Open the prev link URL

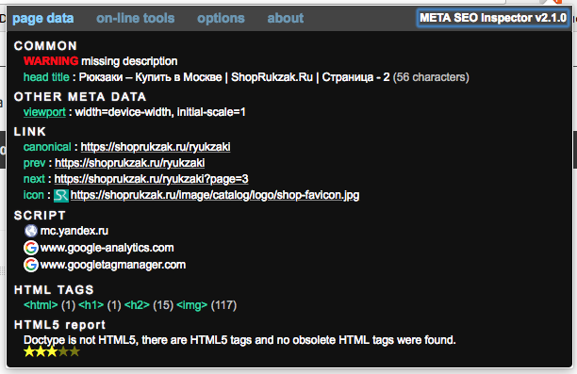129,163
